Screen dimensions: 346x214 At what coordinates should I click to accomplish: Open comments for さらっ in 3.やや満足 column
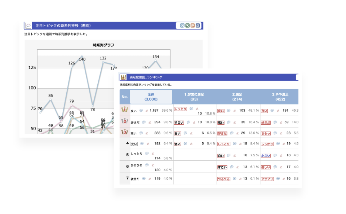point(275,133)
